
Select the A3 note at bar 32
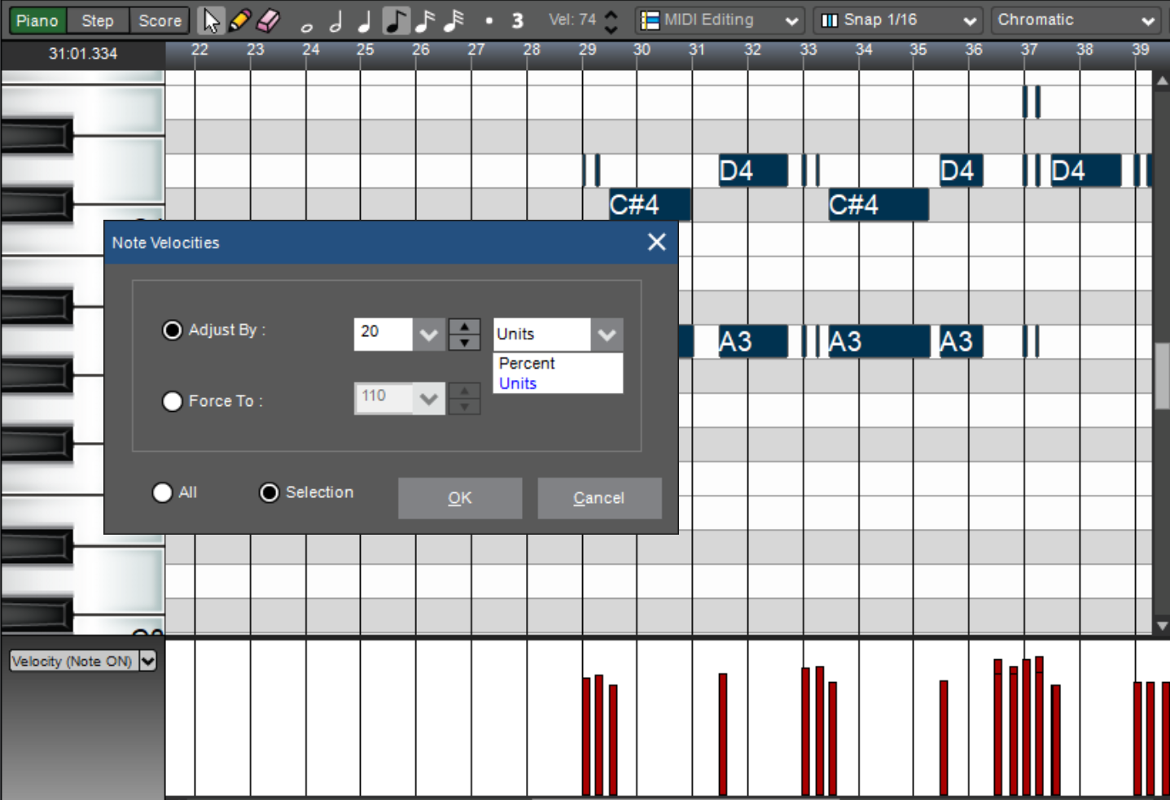tap(753, 342)
